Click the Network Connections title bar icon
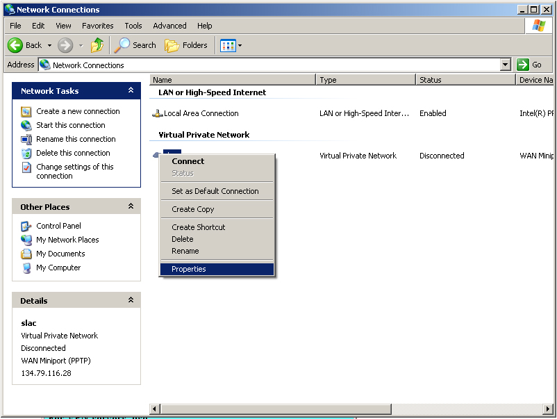 coord(10,9)
